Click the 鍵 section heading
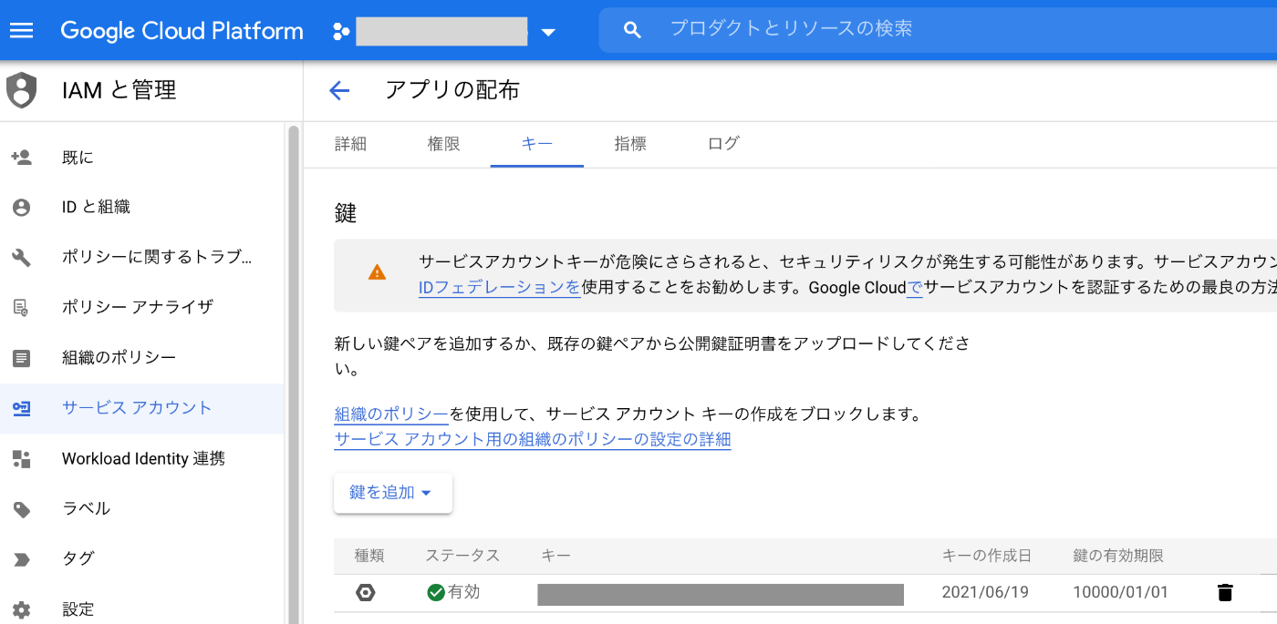This screenshot has height=624, width=1277. click(x=346, y=214)
